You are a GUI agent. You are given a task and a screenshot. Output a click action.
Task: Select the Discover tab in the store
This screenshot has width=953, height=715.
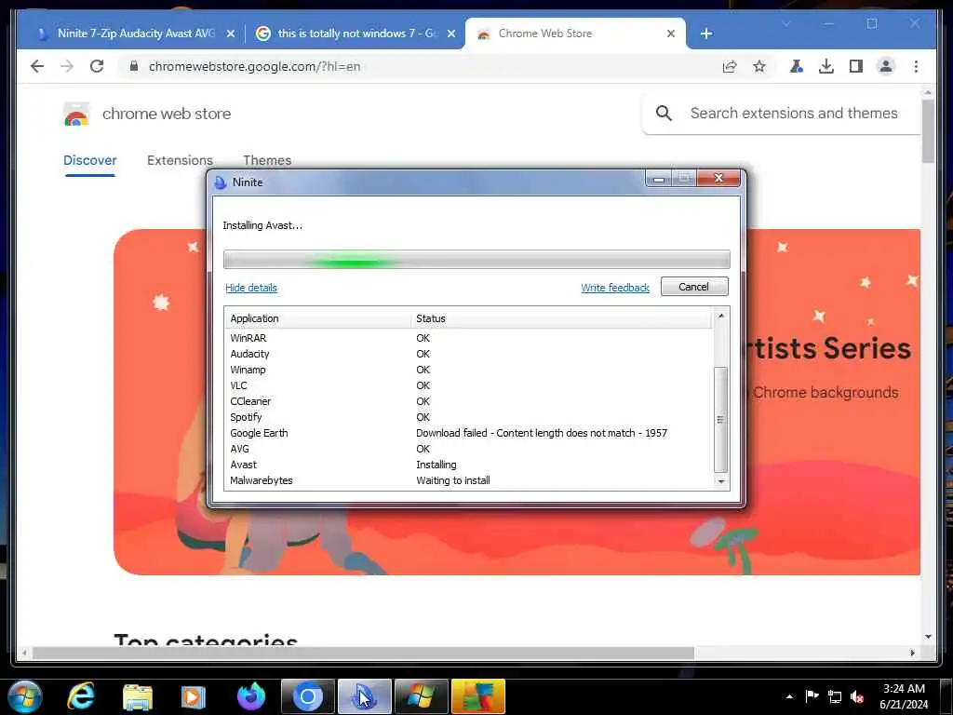pyautogui.click(x=90, y=160)
